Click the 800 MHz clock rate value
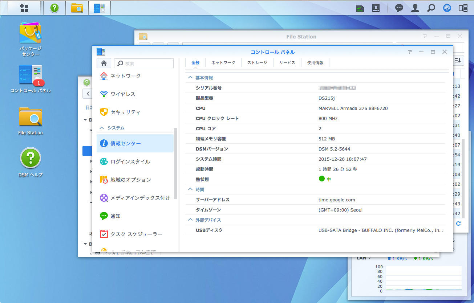474x303 pixels. click(x=328, y=118)
